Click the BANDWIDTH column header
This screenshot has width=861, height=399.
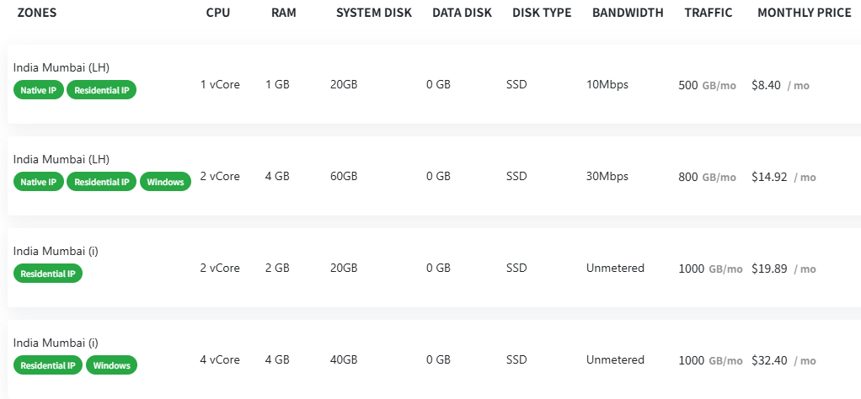click(x=628, y=13)
